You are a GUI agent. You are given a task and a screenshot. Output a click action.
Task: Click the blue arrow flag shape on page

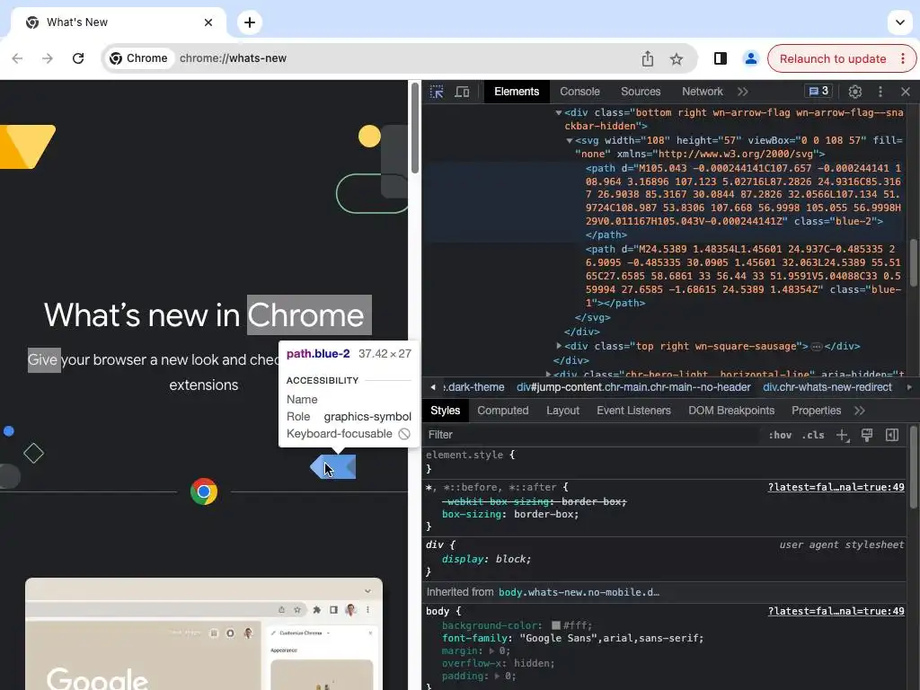(x=332, y=467)
